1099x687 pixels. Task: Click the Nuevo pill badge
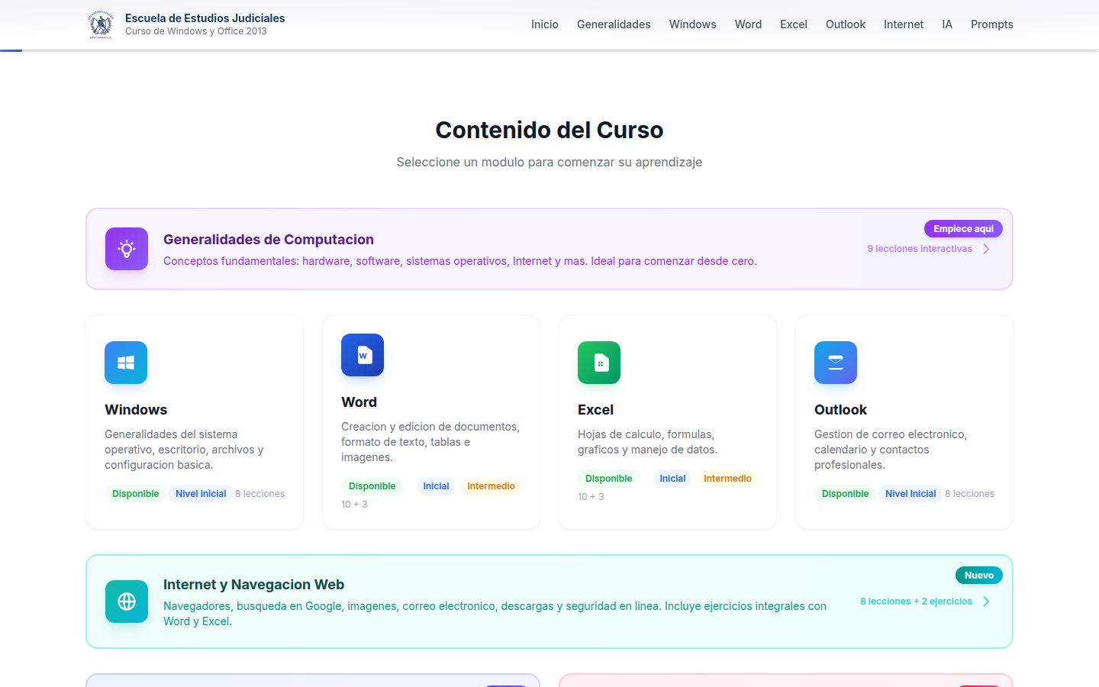(978, 575)
